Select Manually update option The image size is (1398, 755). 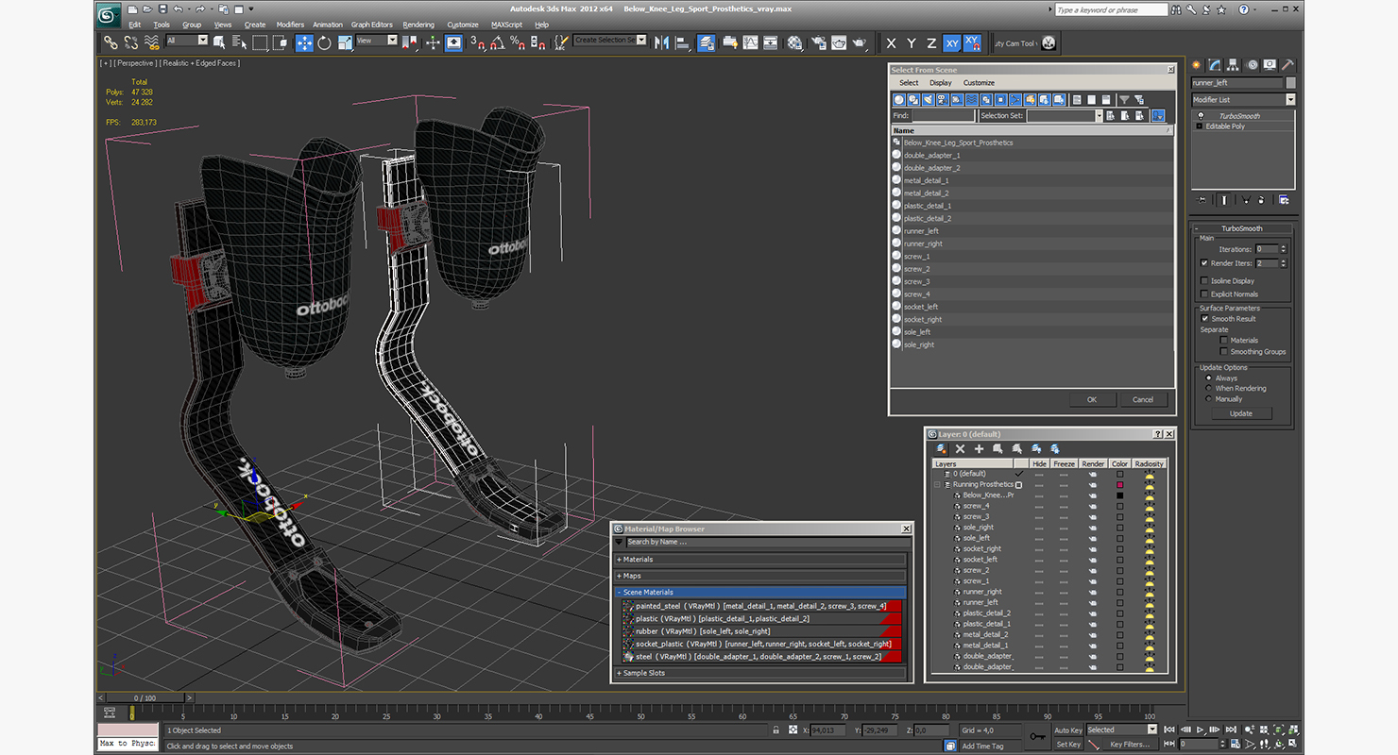(1208, 398)
